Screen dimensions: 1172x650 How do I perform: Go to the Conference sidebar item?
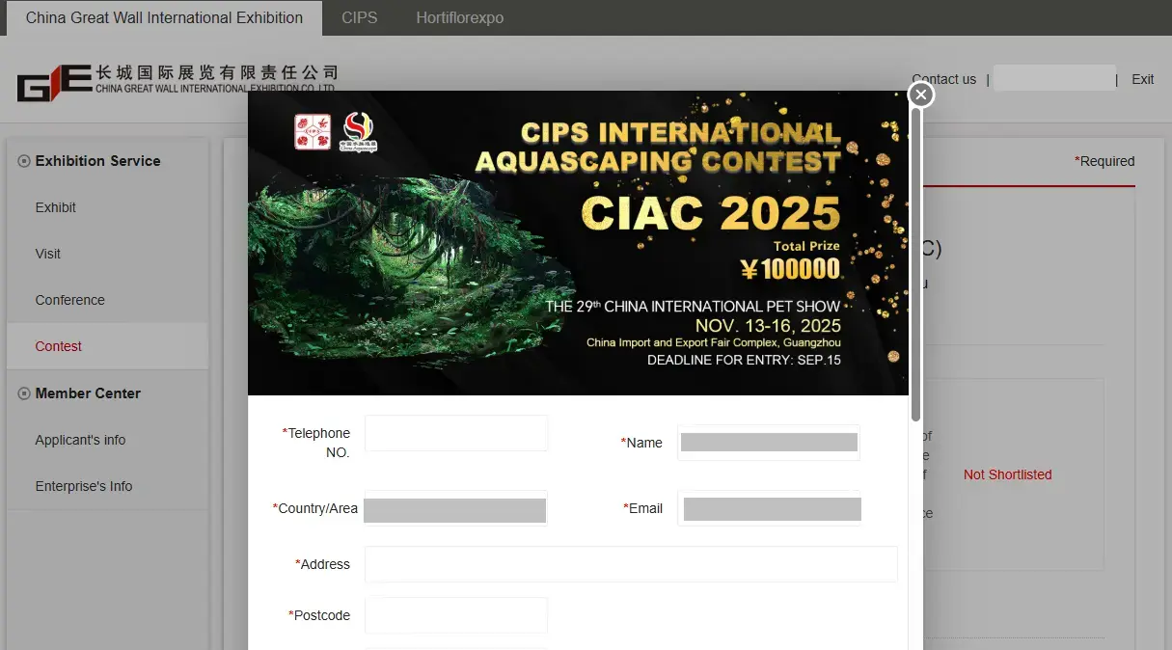pos(69,300)
